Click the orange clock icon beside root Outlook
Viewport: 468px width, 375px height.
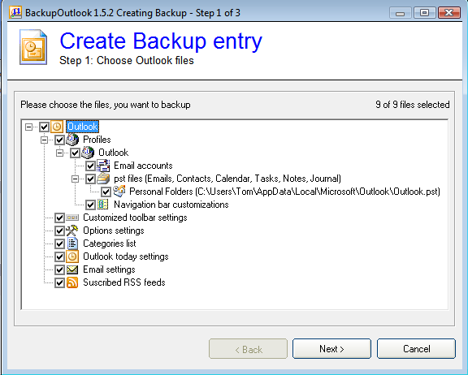click(57, 127)
